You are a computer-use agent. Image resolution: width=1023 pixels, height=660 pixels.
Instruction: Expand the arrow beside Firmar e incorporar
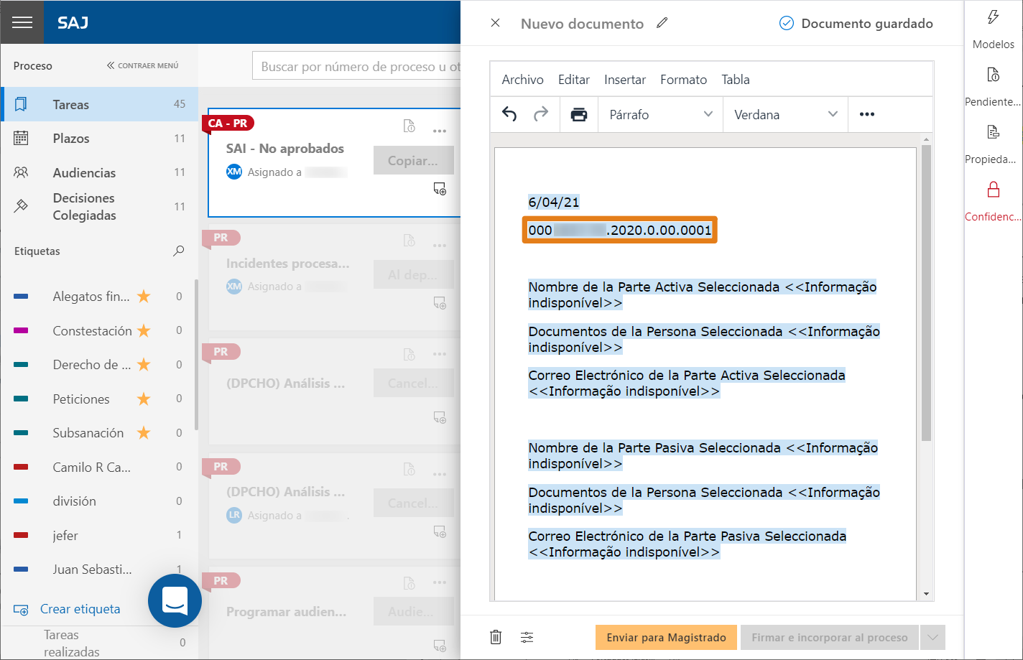(933, 637)
